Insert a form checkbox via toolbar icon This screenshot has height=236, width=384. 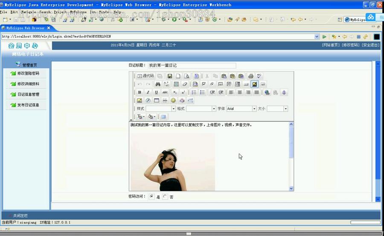point(204,84)
